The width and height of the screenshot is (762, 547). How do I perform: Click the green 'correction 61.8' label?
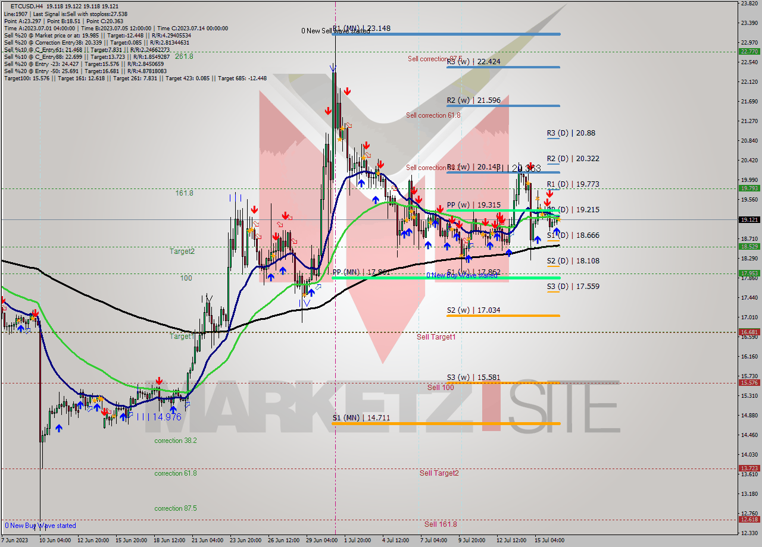click(x=176, y=473)
